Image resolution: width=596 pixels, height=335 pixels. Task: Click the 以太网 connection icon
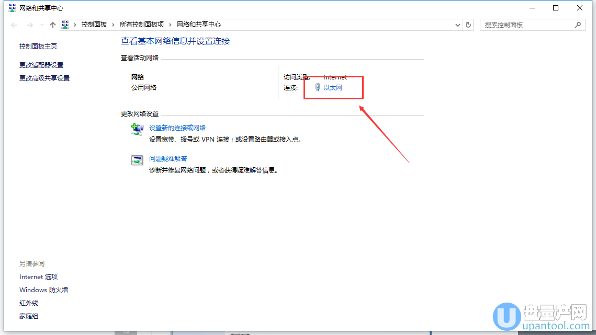coord(317,87)
